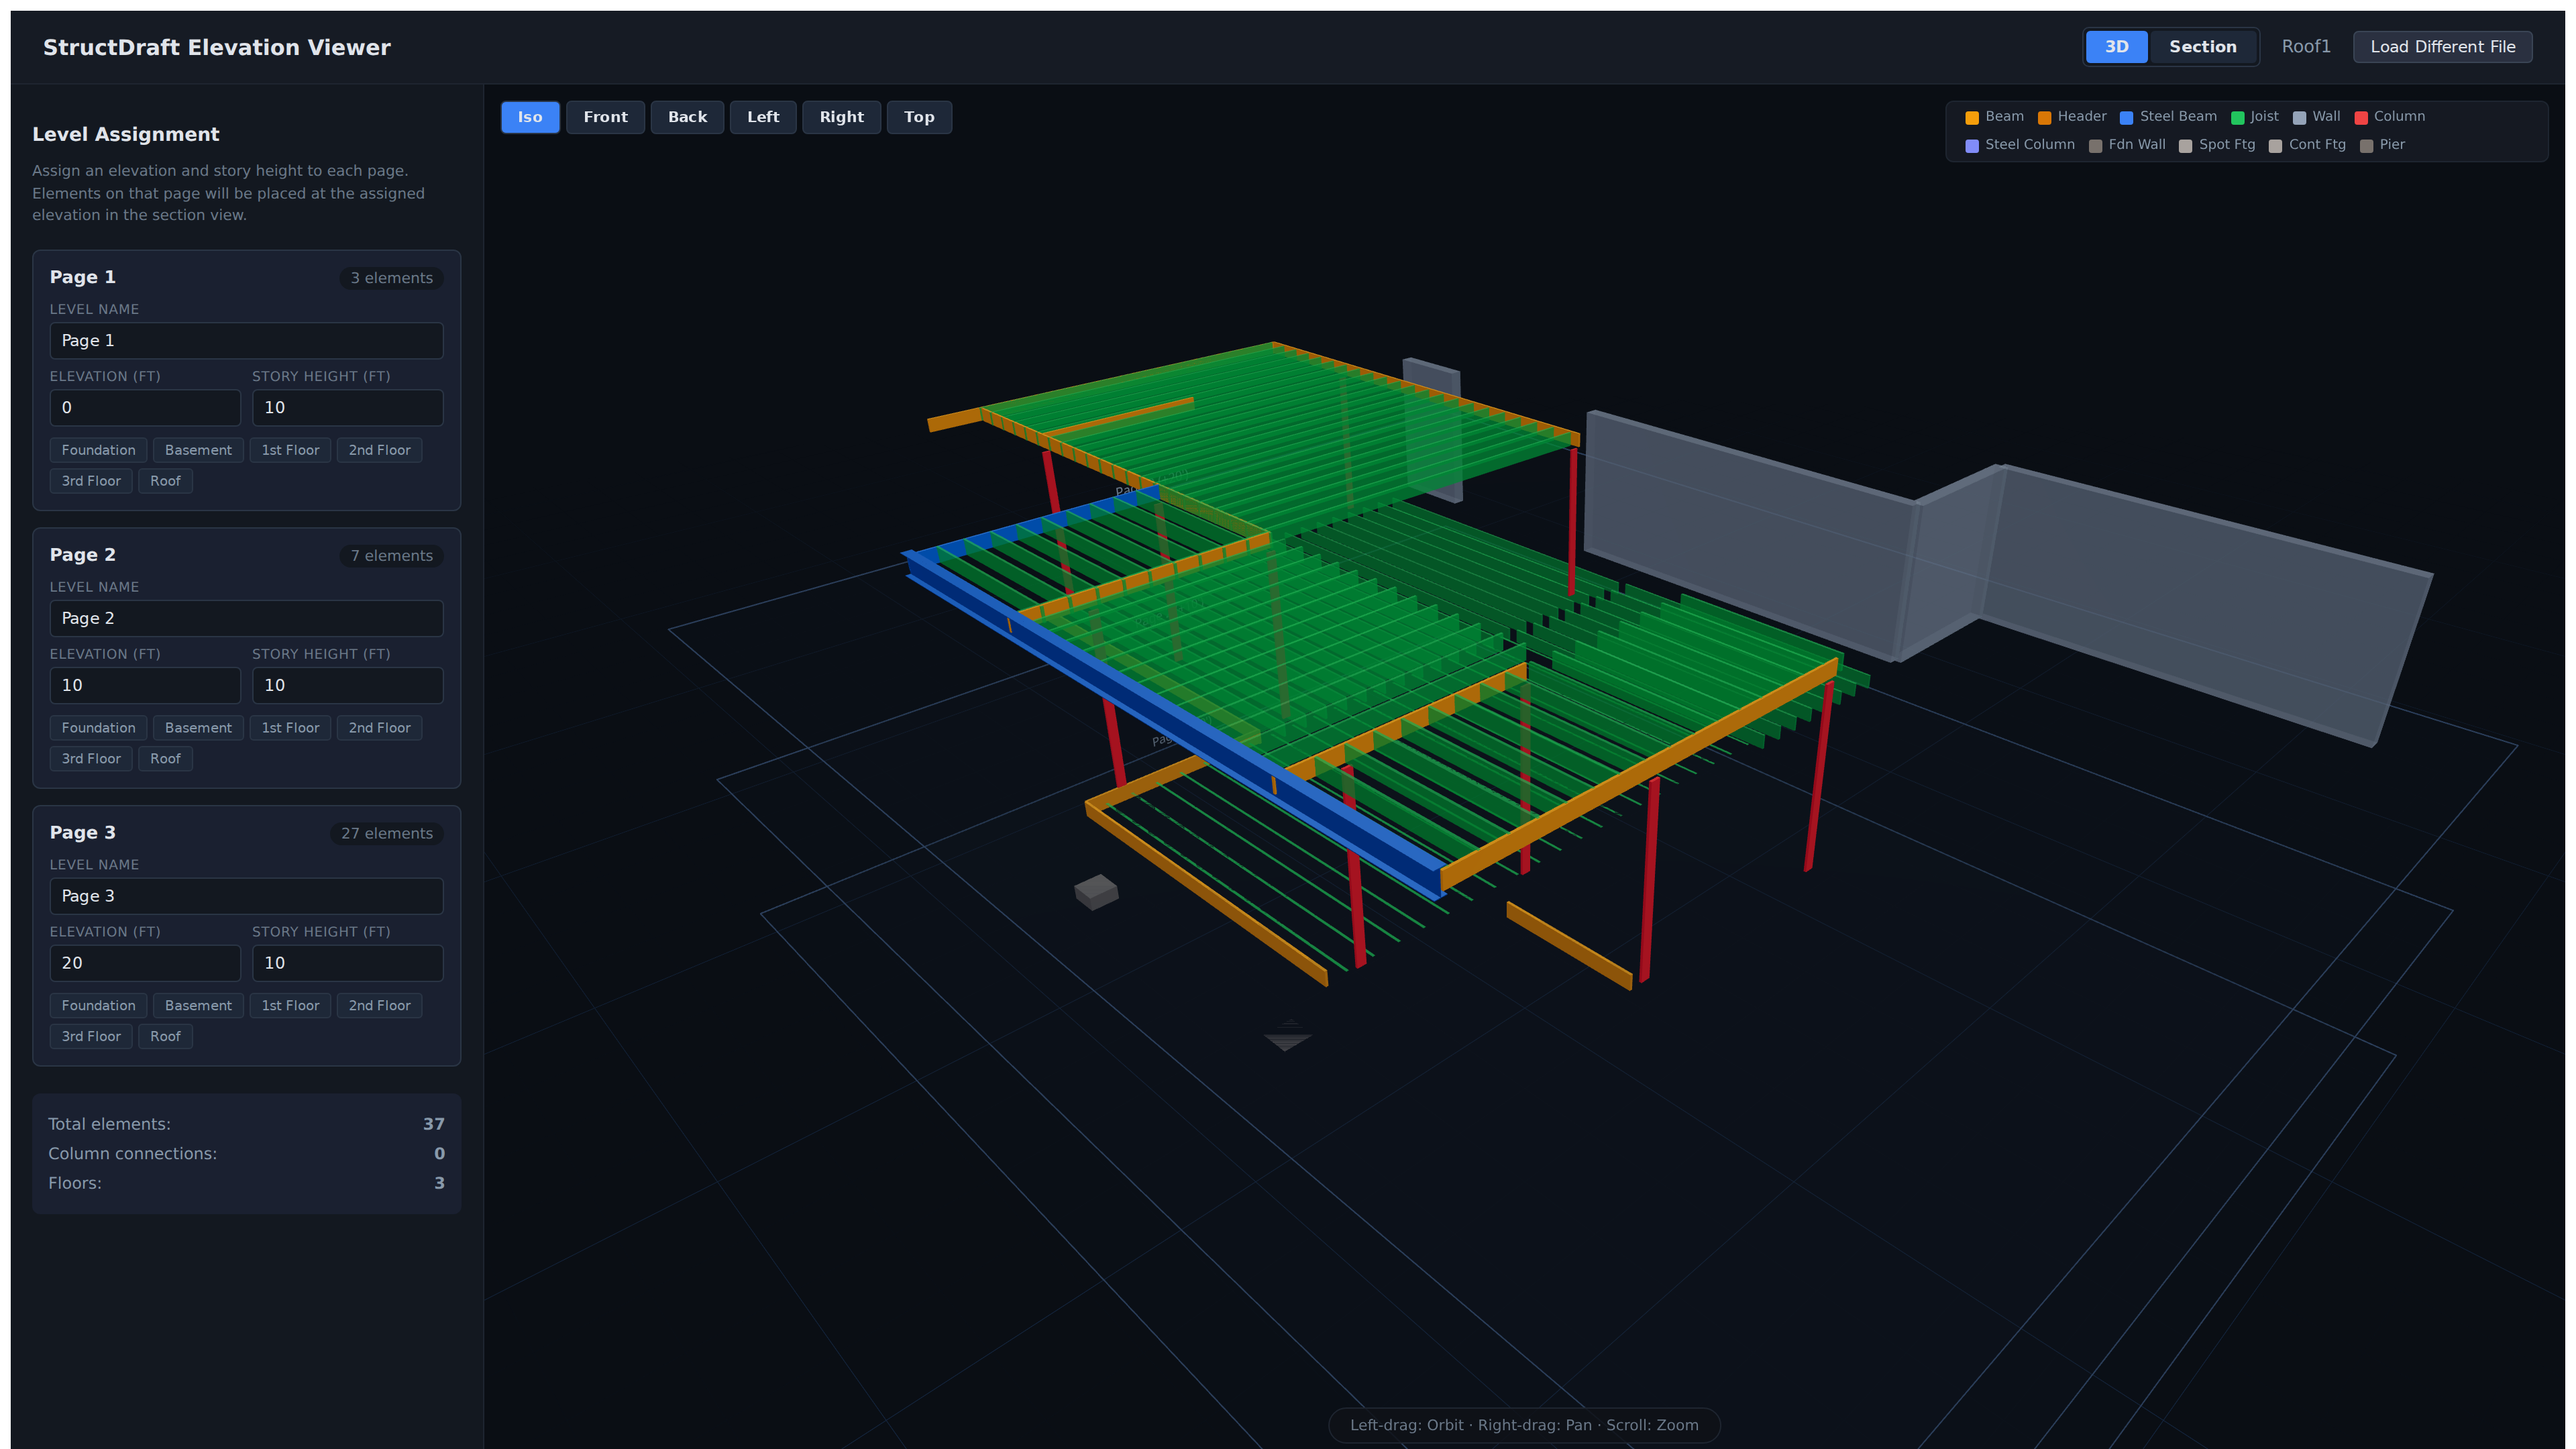2576x1449 pixels.
Task: Switch to the Section view
Action: pyautogui.click(x=2203, y=46)
